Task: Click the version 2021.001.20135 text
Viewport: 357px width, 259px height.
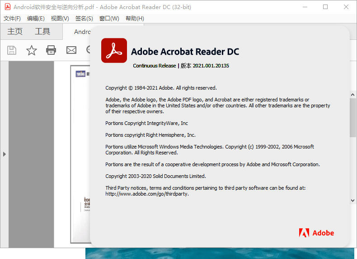Action: coord(211,66)
